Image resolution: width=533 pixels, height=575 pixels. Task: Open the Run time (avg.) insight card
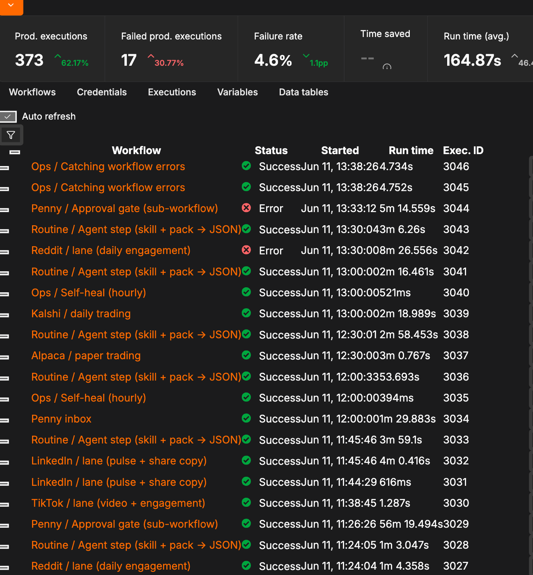click(480, 49)
